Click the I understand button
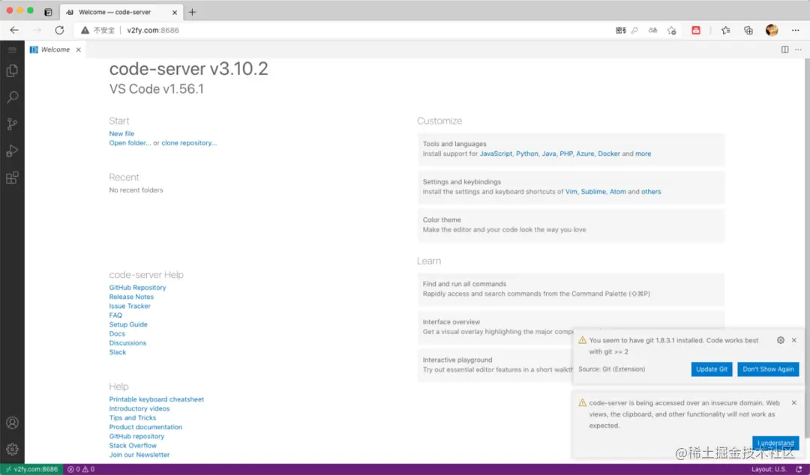This screenshot has width=810, height=475. [x=775, y=443]
